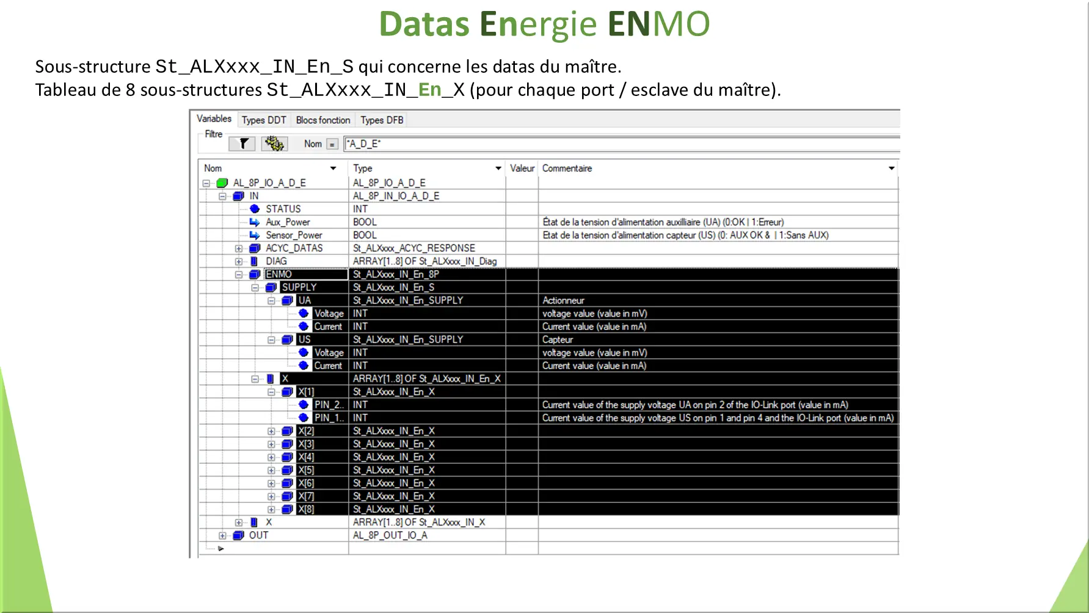Viewport: 1089px width, 613px height.
Task: Collapse the IN structure node
Action: pyautogui.click(x=222, y=196)
